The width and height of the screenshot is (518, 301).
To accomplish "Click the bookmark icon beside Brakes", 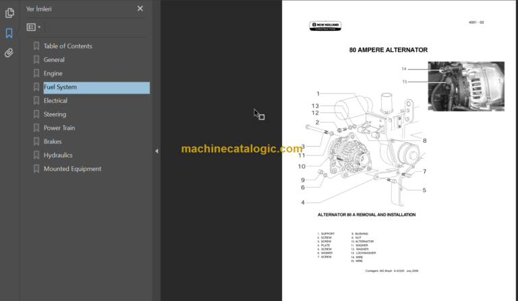I will 36,141.
